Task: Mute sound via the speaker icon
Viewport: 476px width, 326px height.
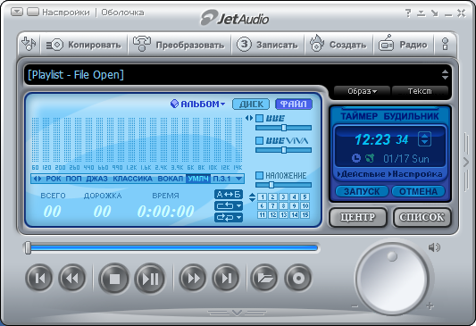Action: click(x=434, y=247)
